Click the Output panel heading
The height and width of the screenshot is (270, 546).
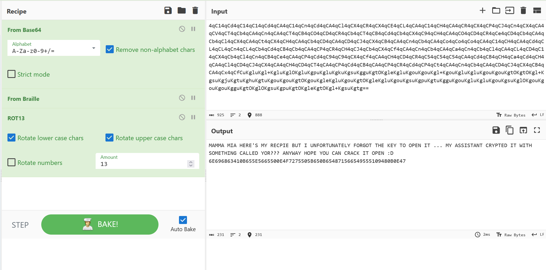tap(222, 131)
